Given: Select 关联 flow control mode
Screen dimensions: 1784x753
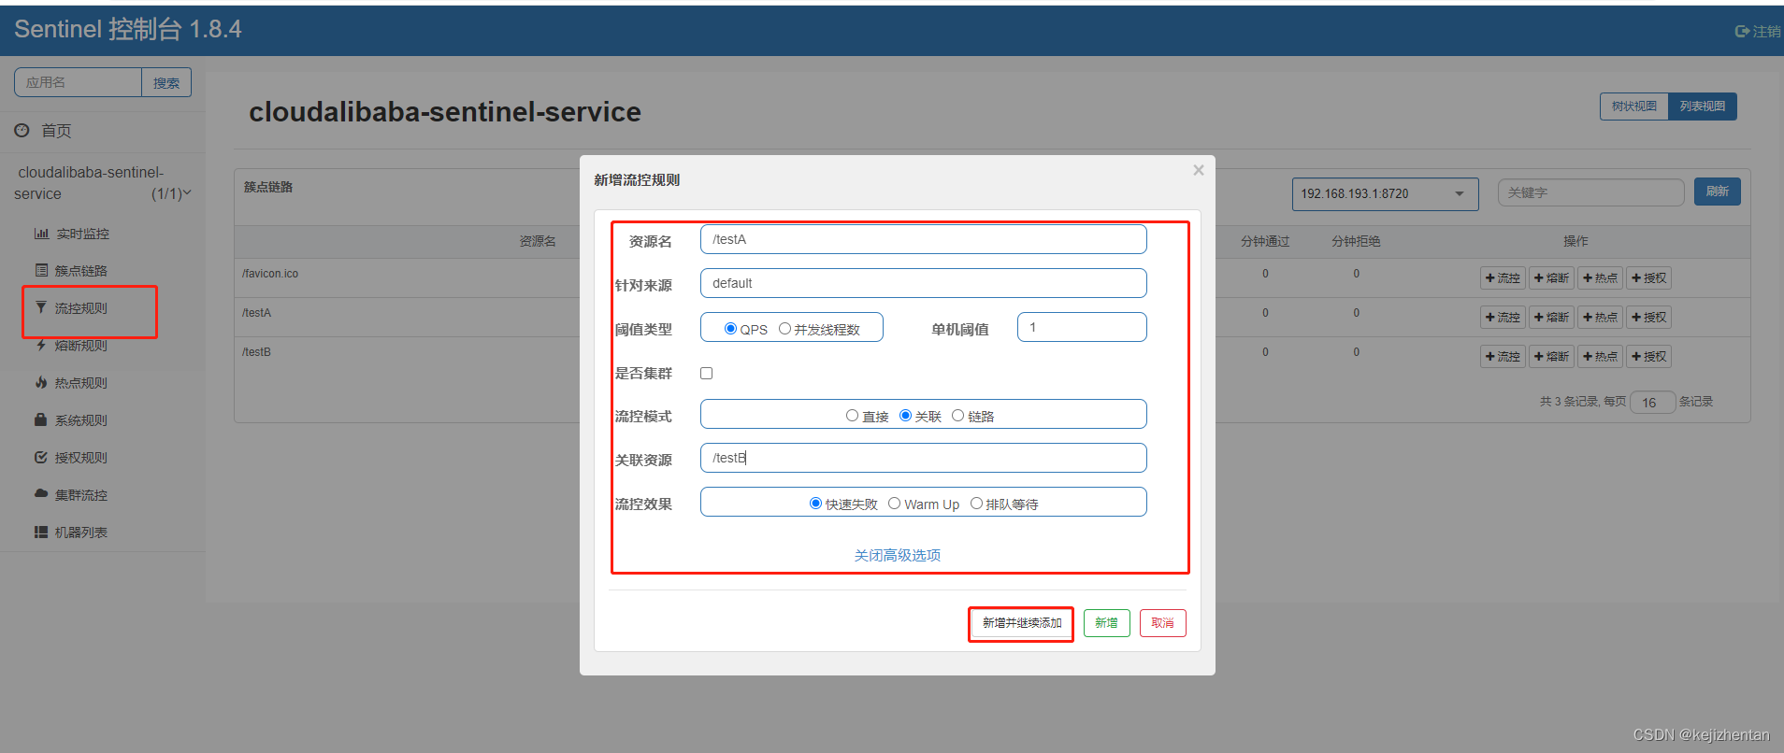Looking at the screenshot, I should 905,416.
